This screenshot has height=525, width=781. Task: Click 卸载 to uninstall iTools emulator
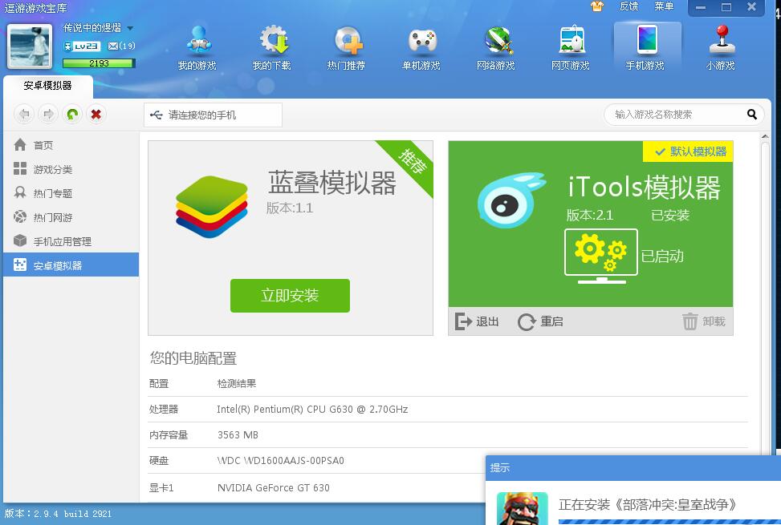(x=703, y=321)
